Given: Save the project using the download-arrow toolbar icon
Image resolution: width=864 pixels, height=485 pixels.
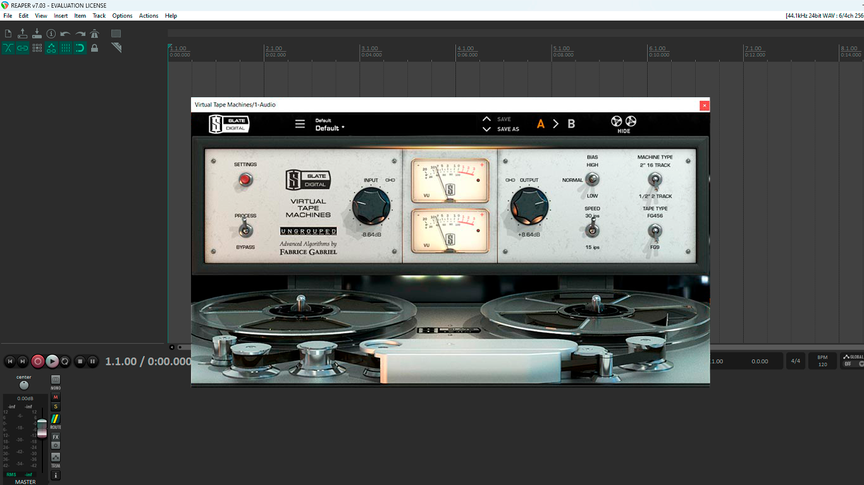Looking at the screenshot, I should click(37, 33).
